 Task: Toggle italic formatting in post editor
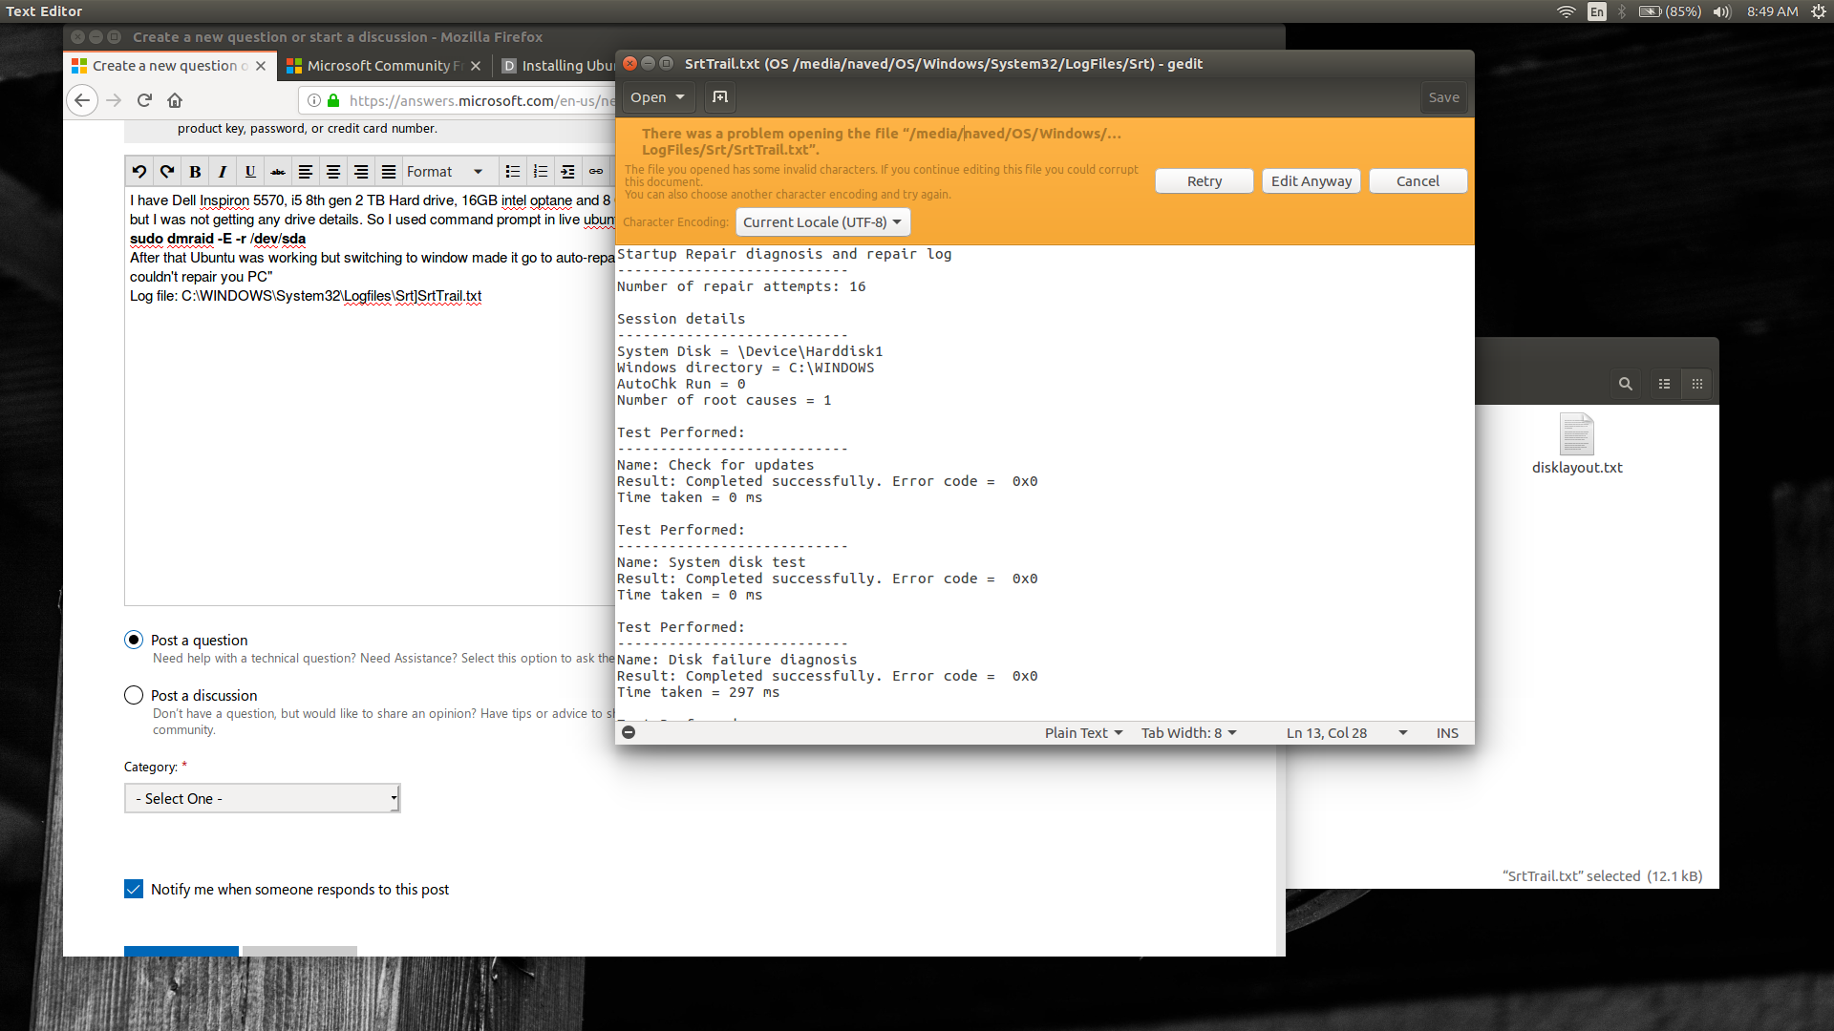pos(223,172)
